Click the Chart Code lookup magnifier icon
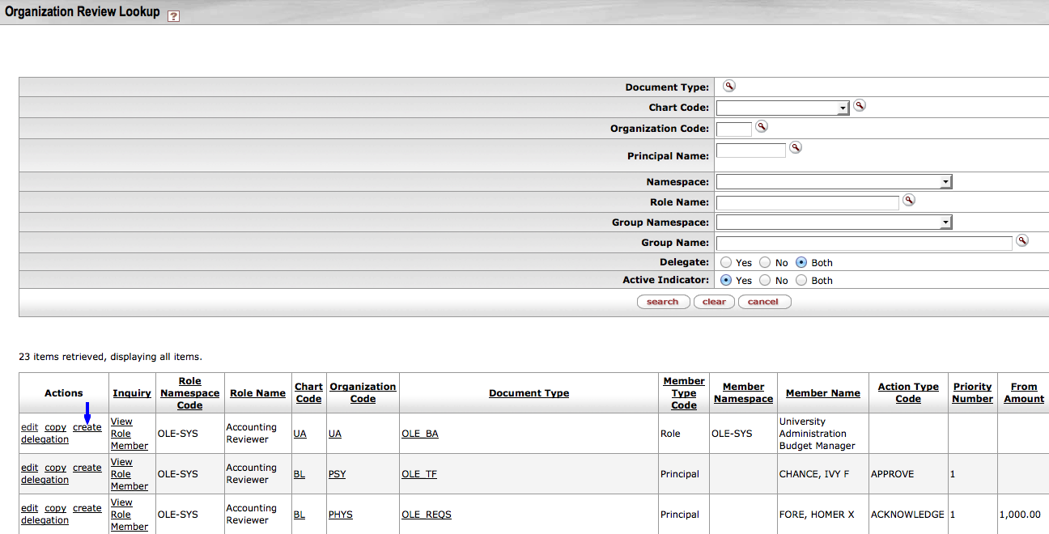 click(860, 106)
